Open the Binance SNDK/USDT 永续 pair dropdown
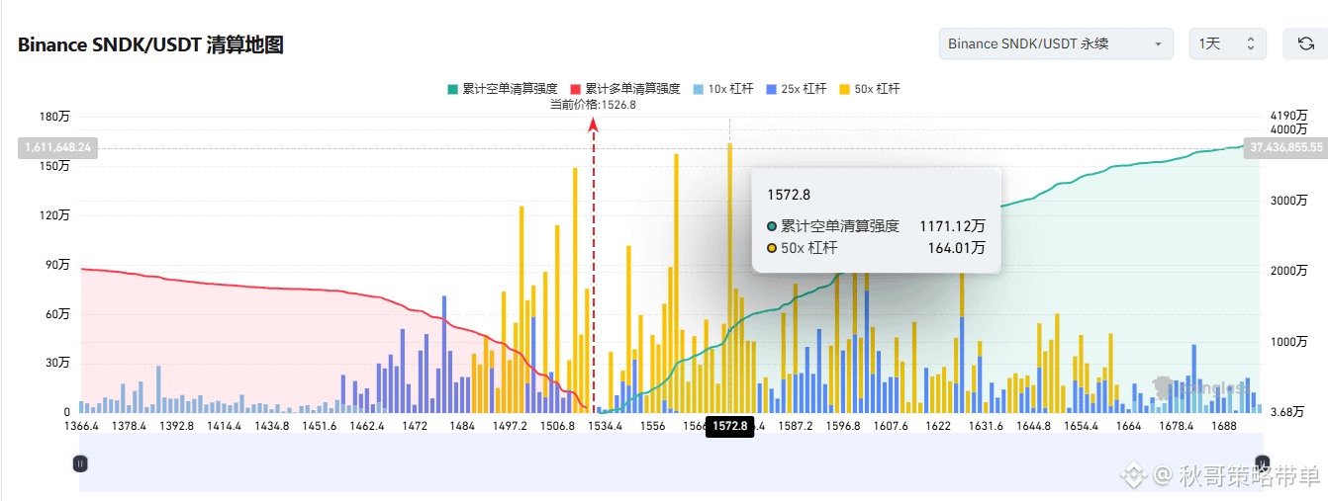The height and width of the screenshot is (501, 1328). click(1056, 43)
